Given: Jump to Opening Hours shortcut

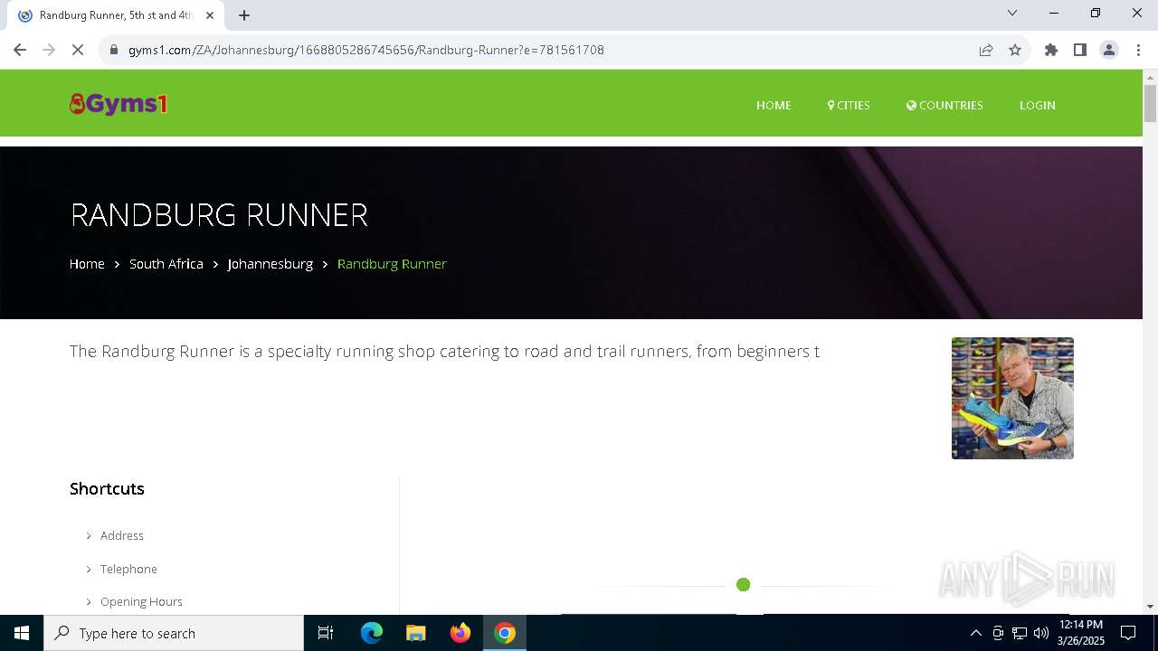Looking at the screenshot, I should 141,601.
